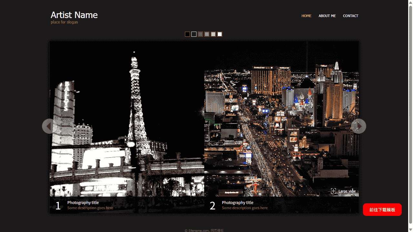This screenshot has height=232, width=413.
Task: Click the next slide arrow
Action: point(358,126)
